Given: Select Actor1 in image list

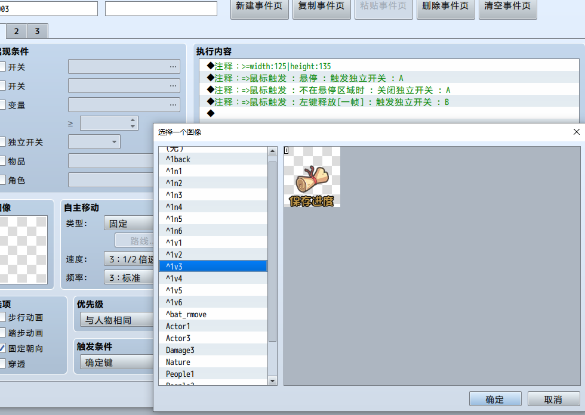Looking at the screenshot, I should coord(213,326).
